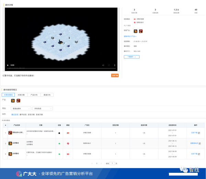The width and height of the screenshot is (206, 179).
Task: Click the QR code icon in row 3
Action: tap(199, 154)
